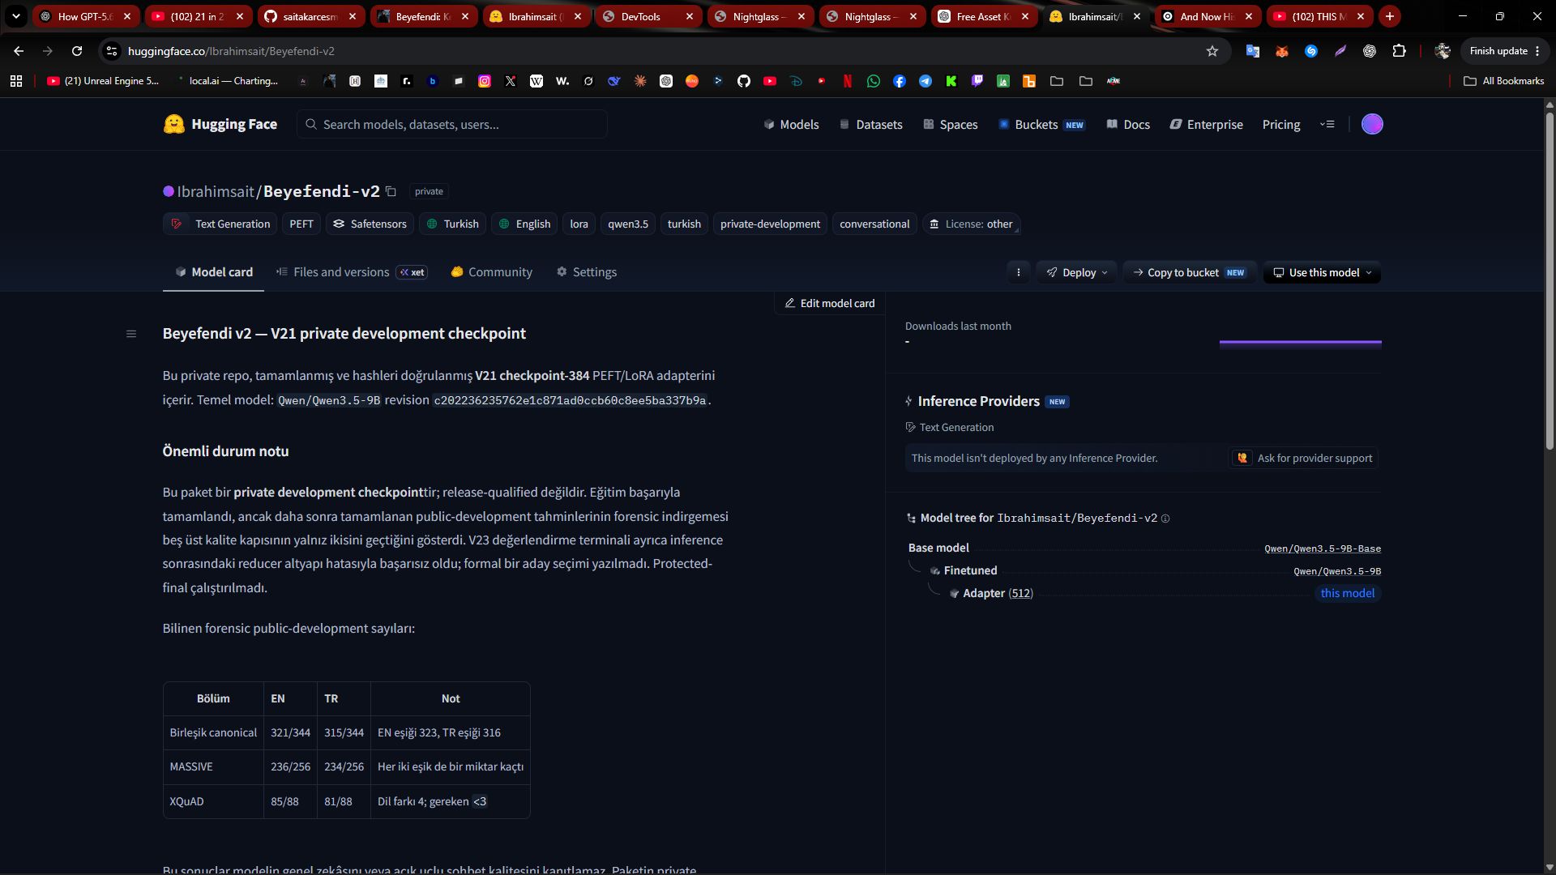Copy the model name with the copy icon
This screenshot has width=1556, height=875.
click(391, 192)
